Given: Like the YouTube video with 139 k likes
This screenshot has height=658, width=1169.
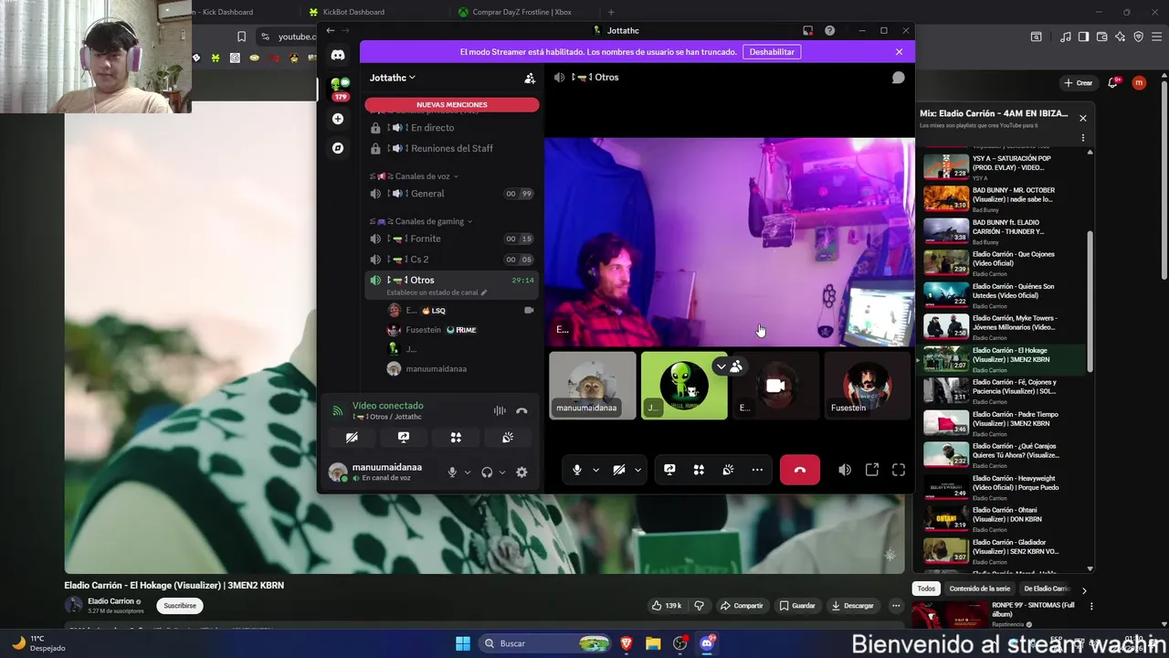Looking at the screenshot, I should (x=667, y=605).
